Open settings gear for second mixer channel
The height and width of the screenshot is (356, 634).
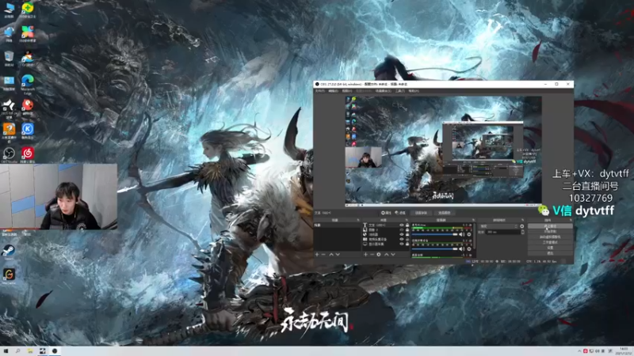469,249
